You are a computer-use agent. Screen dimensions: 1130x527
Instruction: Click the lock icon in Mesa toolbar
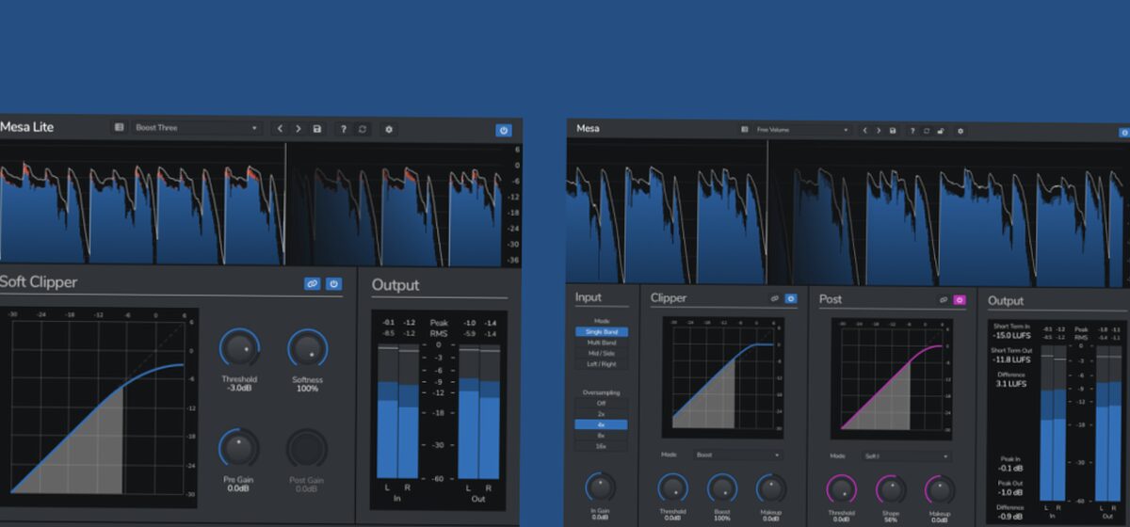[939, 130]
